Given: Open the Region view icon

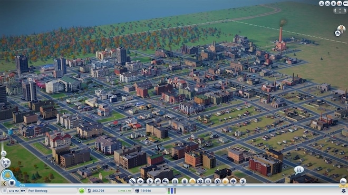Looking at the screenshot, I should pos(6,163).
